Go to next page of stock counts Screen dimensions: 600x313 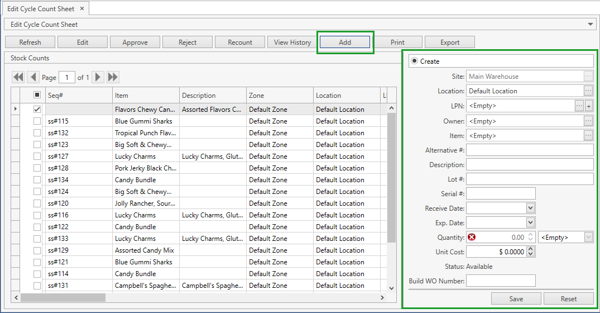point(98,77)
